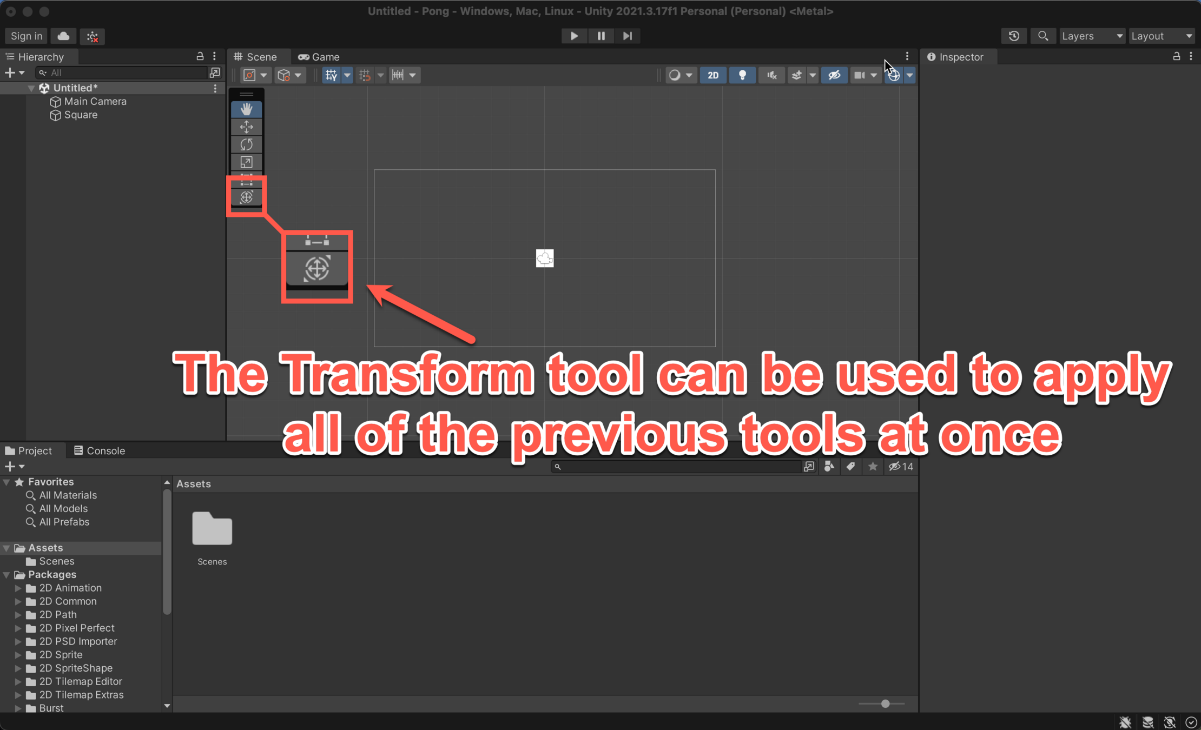Toggle scene lighting bulb
The width and height of the screenshot is (1201, 730).
(742, 75)
